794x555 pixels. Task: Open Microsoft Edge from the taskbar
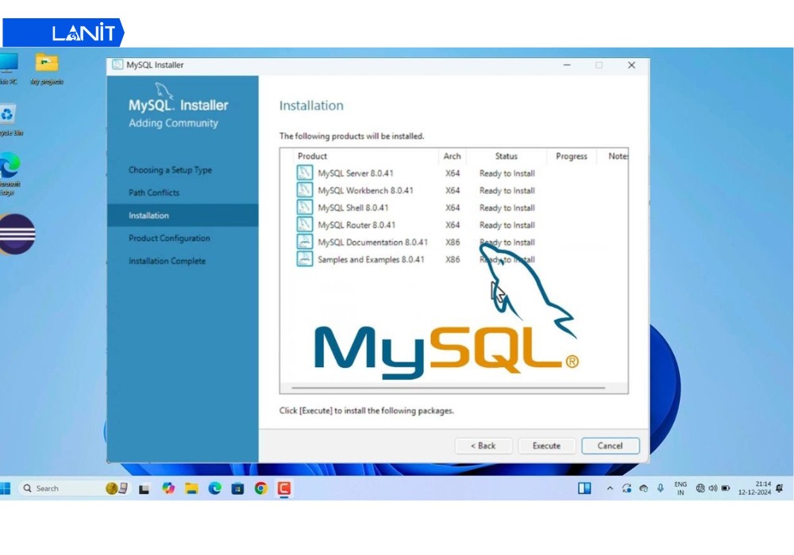tap(215, 488)
